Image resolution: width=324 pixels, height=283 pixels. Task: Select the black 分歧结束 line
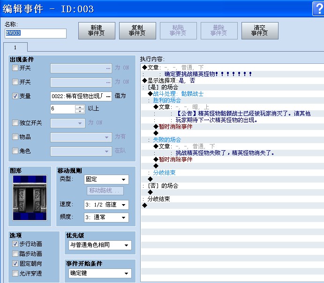tap(158, 199)
